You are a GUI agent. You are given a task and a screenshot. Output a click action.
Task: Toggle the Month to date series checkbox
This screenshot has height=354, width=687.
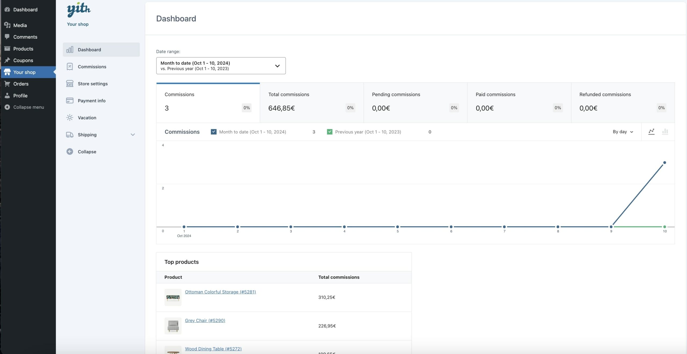click(x=214, y=132)
